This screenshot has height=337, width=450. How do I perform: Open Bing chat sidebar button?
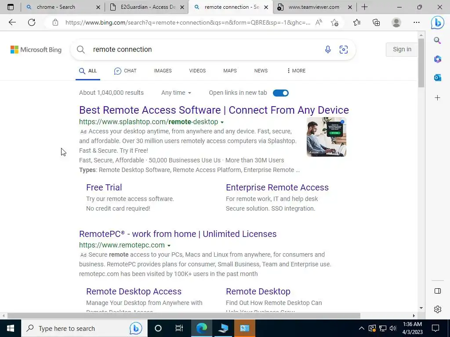pos(437,22)
